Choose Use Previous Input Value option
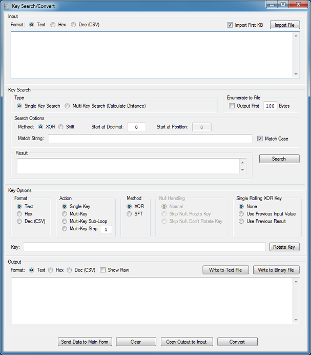 [x=241, y=213]
